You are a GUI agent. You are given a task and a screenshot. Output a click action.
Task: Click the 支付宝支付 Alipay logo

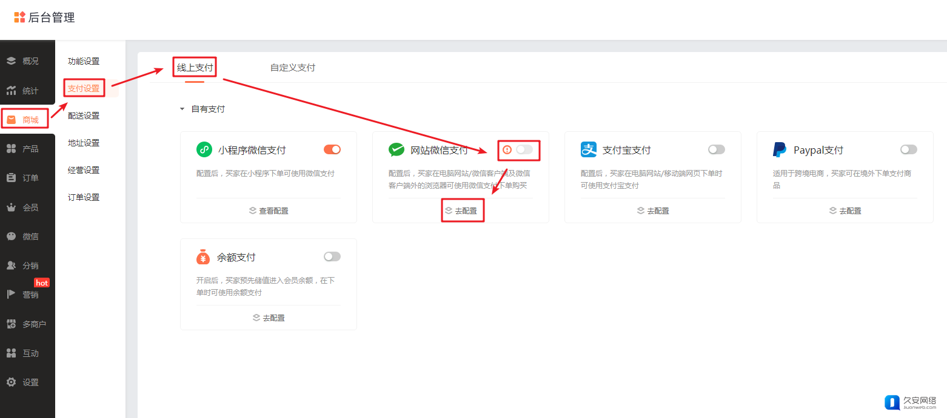coord(589,149)
